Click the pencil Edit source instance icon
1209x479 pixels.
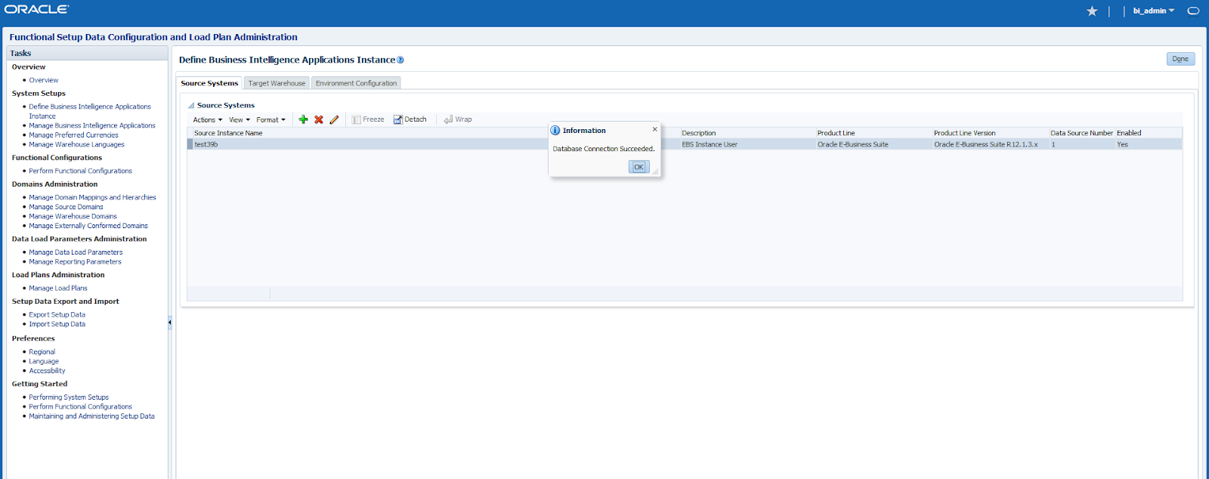pos(334,119)
